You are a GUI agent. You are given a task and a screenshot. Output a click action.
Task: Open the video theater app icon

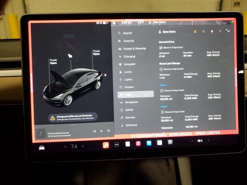170,142
